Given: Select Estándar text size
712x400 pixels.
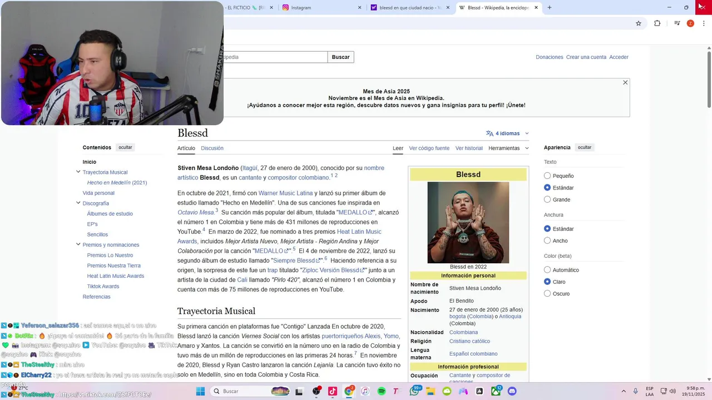Looking at the screenshot, I should point(547,188).
